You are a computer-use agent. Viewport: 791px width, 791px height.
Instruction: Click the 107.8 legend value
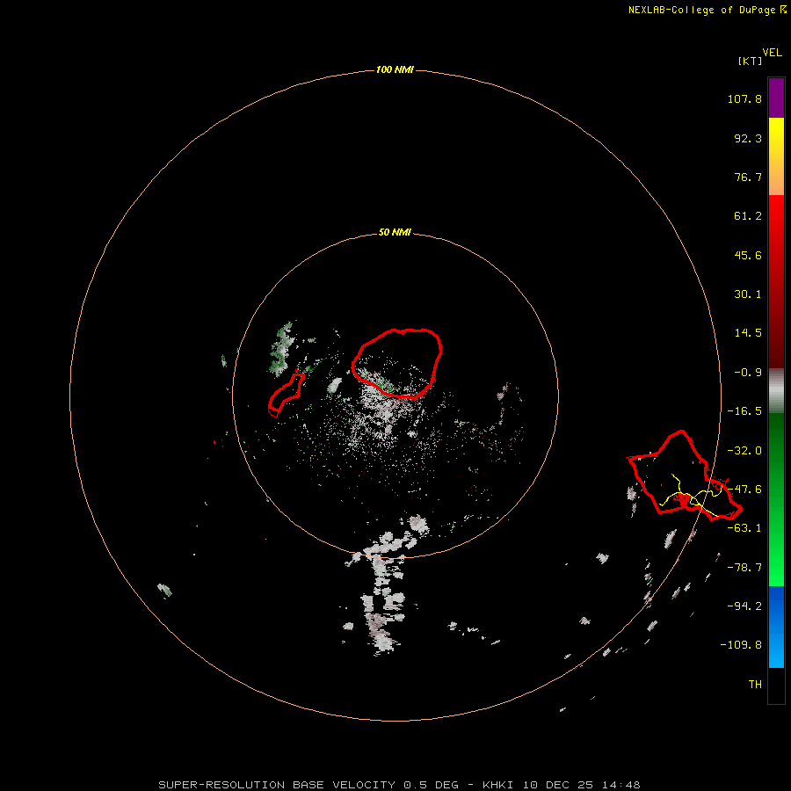[x=744, y=98]
